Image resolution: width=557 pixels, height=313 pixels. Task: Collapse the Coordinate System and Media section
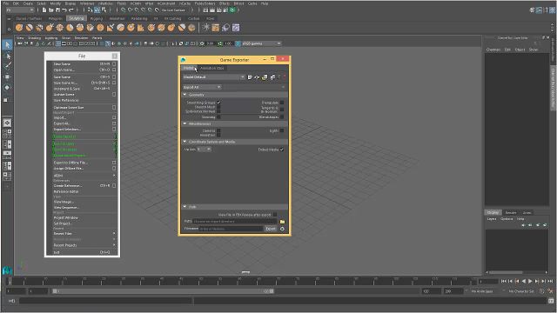(x=185, y=142)
